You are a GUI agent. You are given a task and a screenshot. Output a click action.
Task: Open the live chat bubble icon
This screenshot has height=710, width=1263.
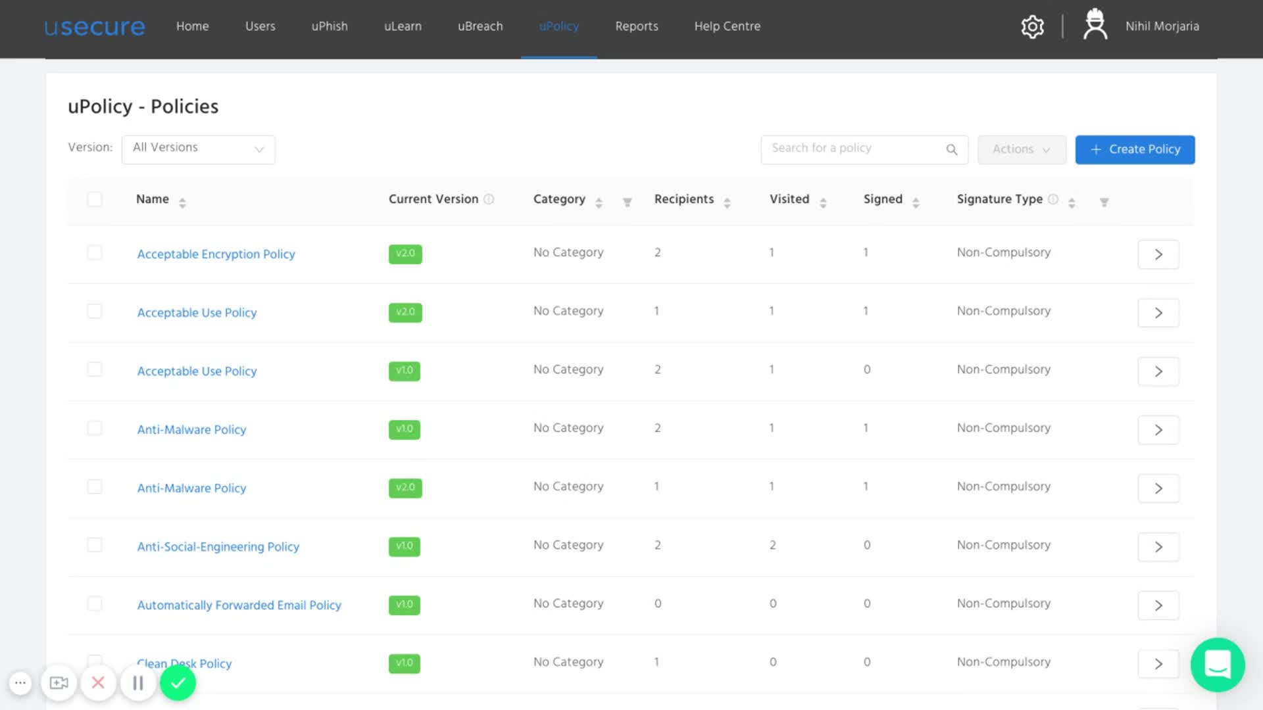point(1218,665)
